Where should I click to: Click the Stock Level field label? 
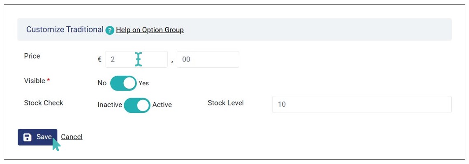click(x=226, y=103)
